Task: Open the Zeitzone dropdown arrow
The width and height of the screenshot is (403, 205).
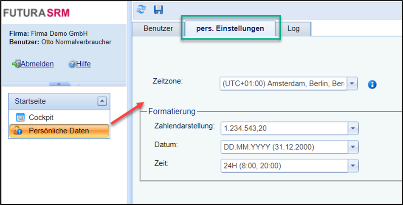Action: coord(353,83)
